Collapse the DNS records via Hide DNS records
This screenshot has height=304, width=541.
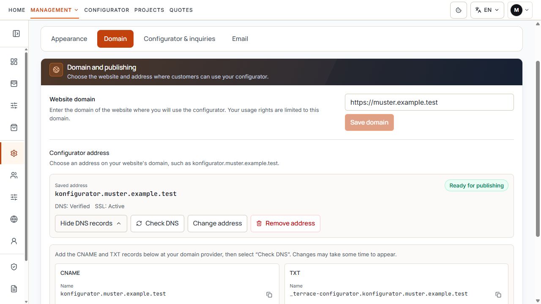pos(91,223)
